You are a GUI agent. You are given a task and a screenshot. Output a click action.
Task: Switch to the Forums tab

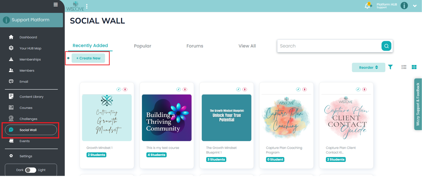point(195,46)
